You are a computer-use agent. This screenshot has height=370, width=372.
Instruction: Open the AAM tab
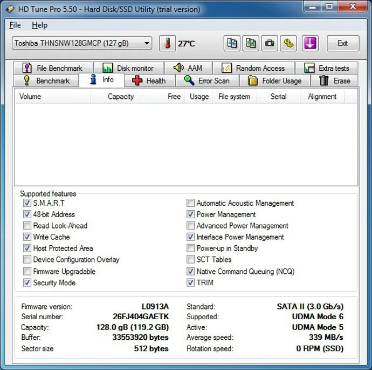tap(188, 68)
